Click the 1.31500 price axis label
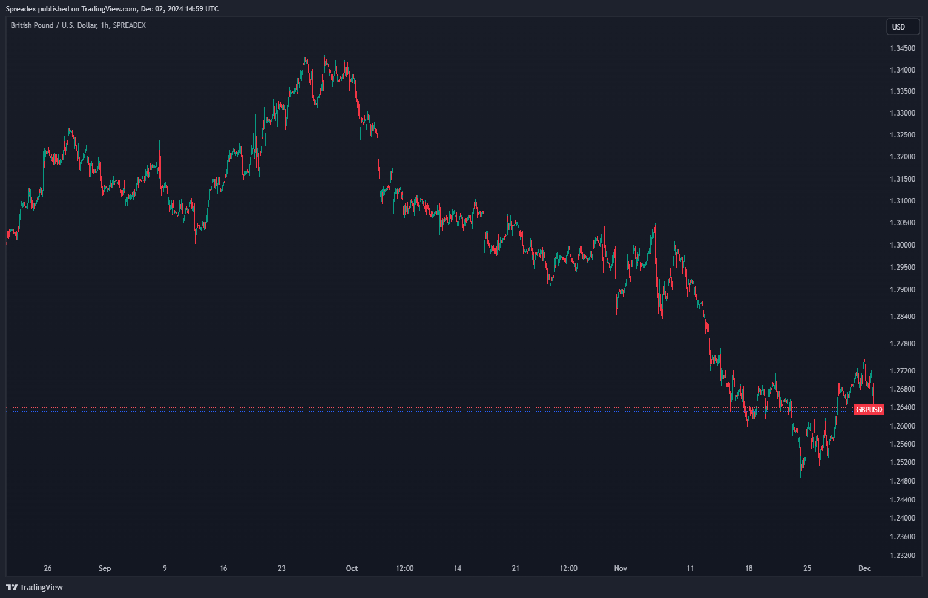The width and height of the screenshot is (928, 598). pyautogui.click(x=902, y=179)
